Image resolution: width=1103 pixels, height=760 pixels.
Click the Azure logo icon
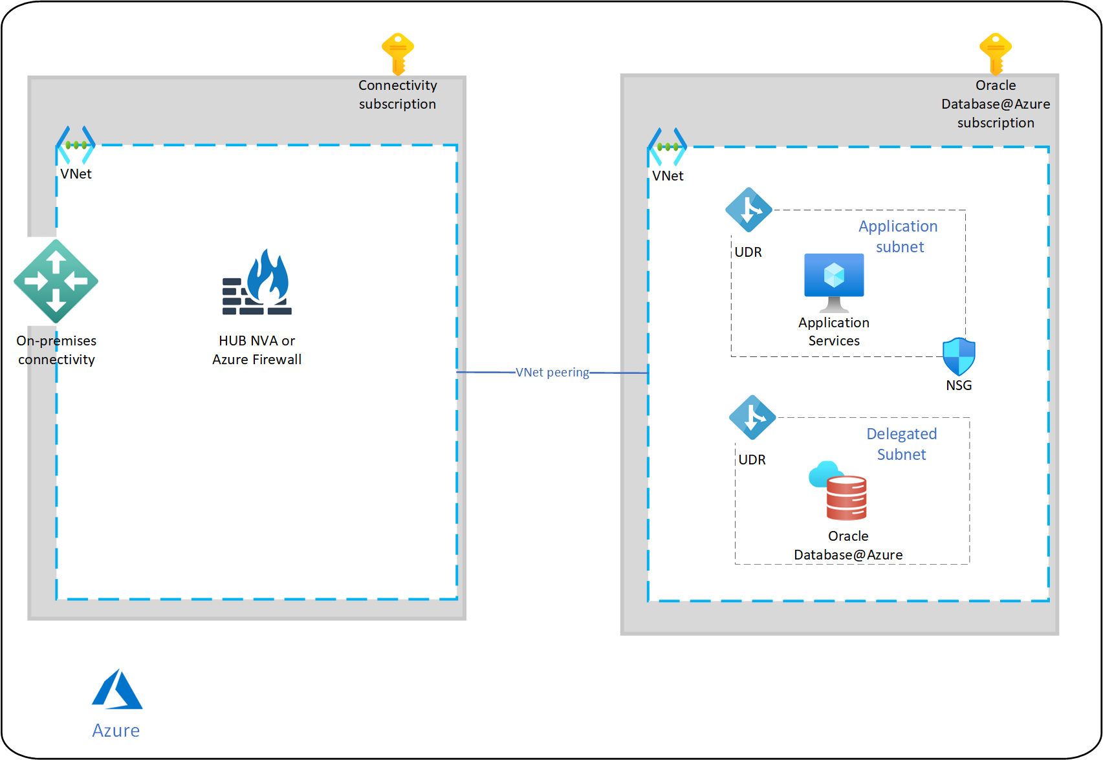[x=117, y=689]
